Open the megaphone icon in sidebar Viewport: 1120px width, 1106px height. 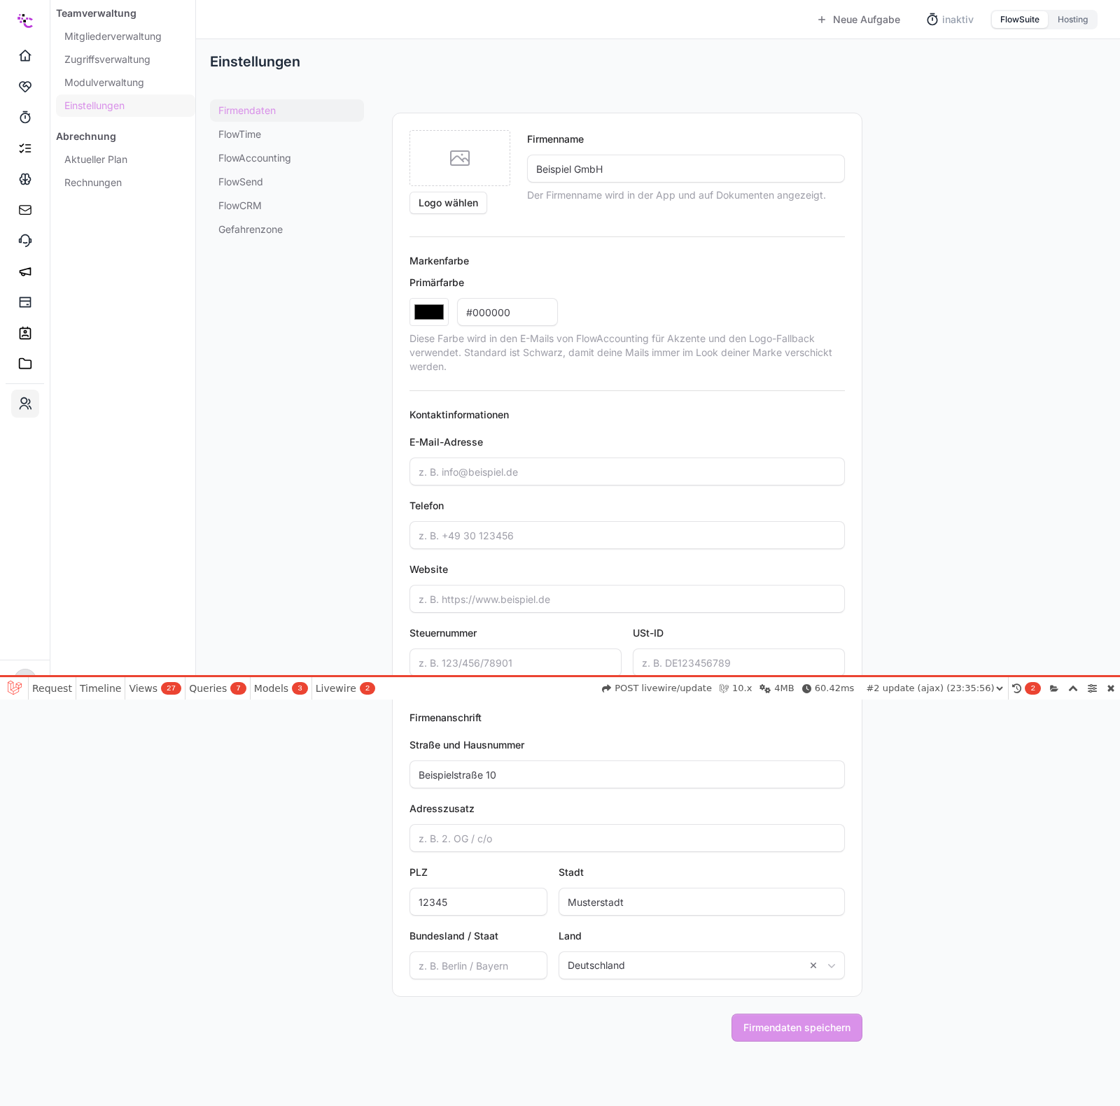[x=25, y=271]
